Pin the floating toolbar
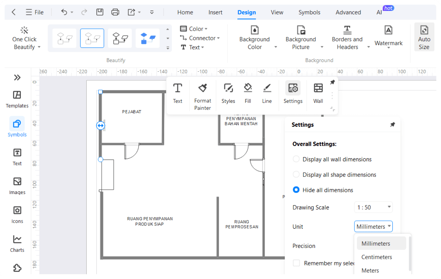441x279 pixels. coord(332,82)
